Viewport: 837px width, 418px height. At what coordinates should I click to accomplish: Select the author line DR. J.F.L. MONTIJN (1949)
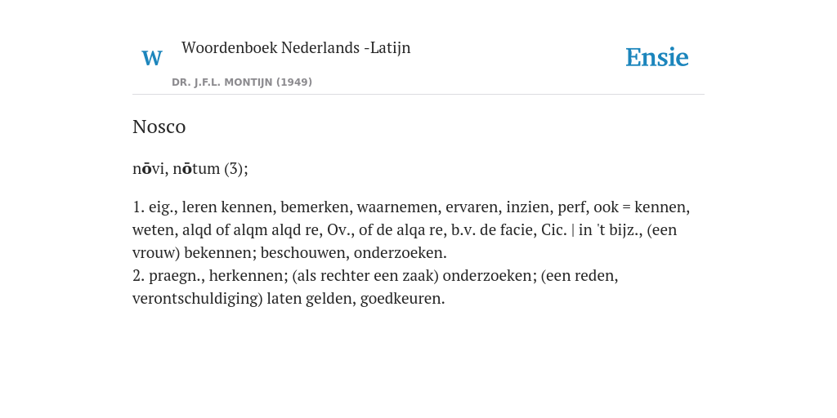(x=242, y=82)
